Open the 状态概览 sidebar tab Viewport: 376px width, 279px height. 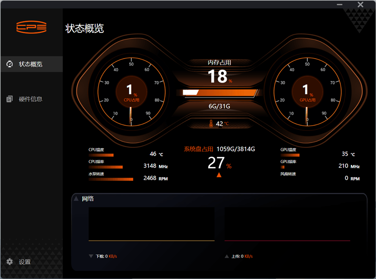tap(31, 64)
